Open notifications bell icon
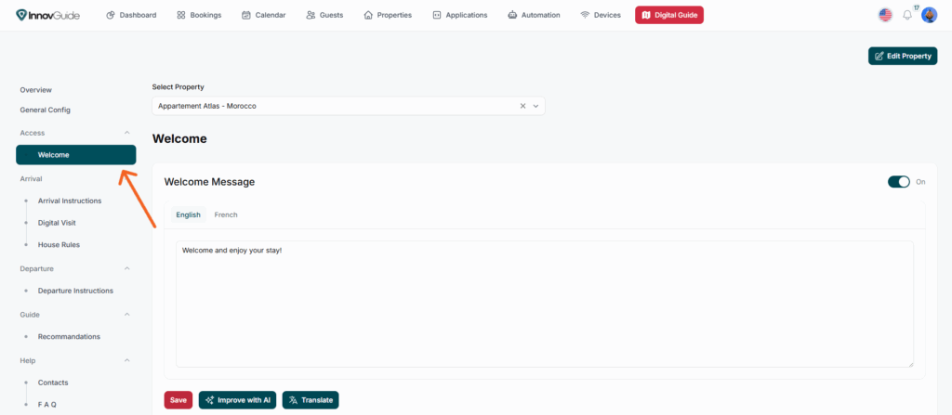Image resolution: width=952 pixels, height=415 pixels. [907, 15]
